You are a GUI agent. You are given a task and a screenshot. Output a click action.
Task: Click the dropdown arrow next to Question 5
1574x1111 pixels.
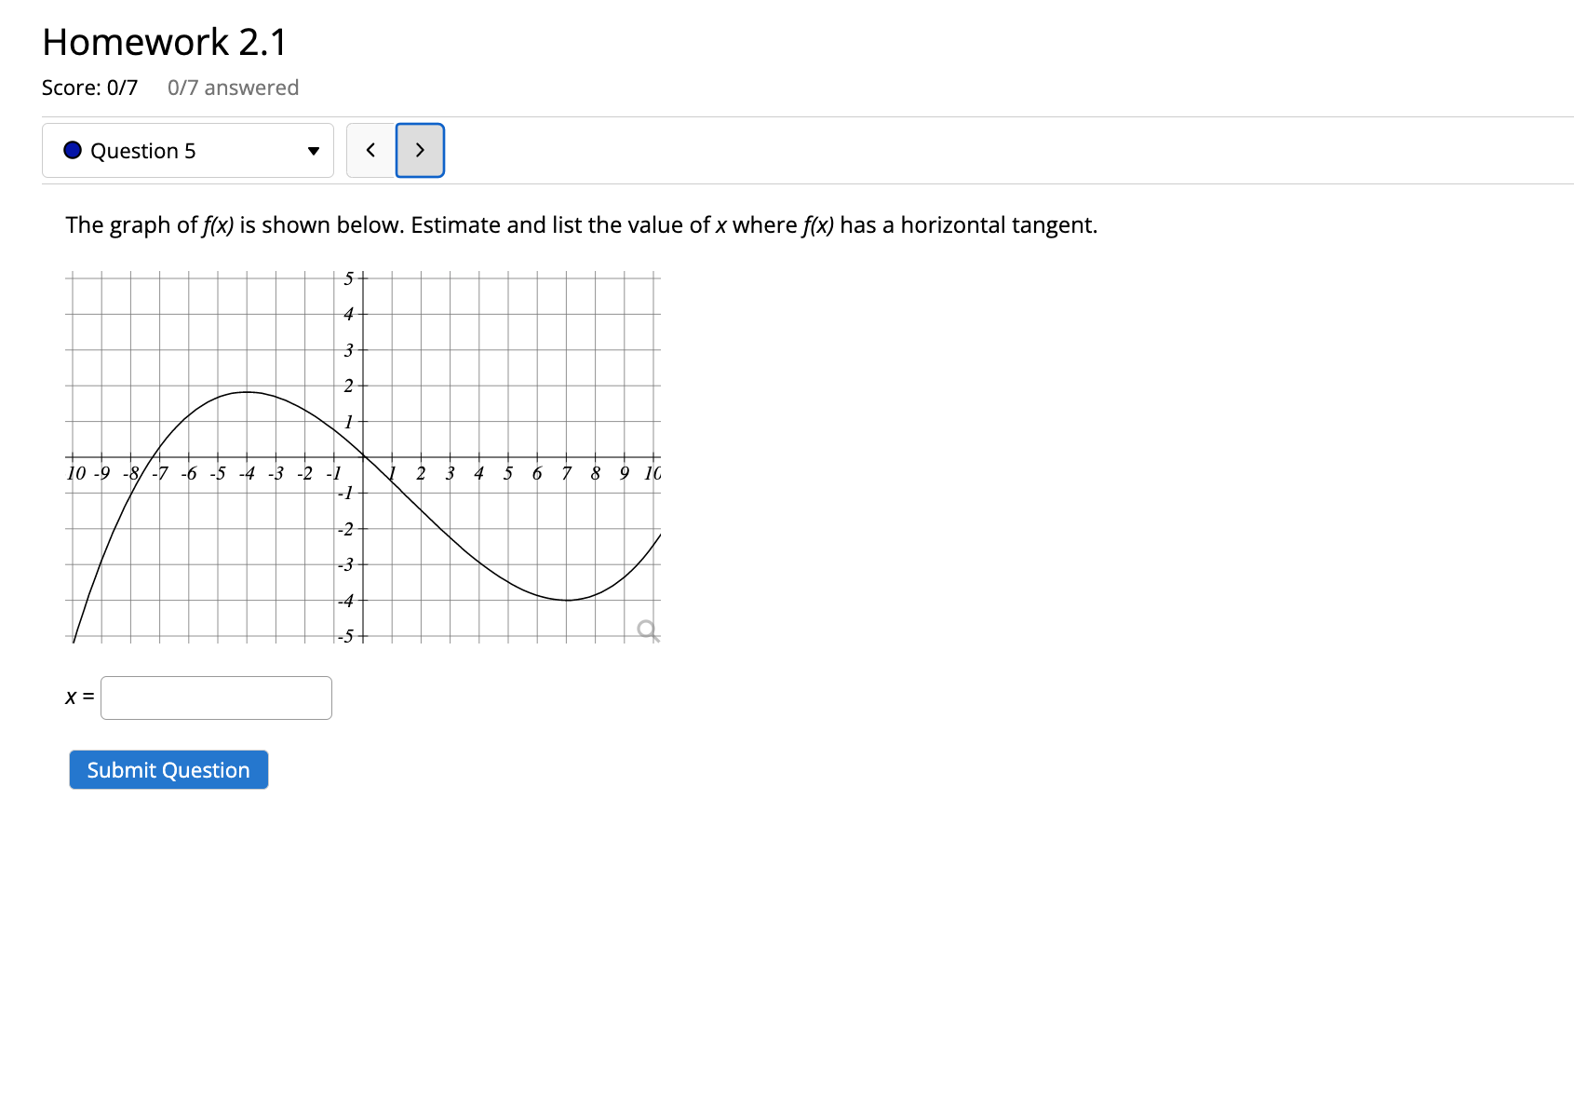[314, 150]
